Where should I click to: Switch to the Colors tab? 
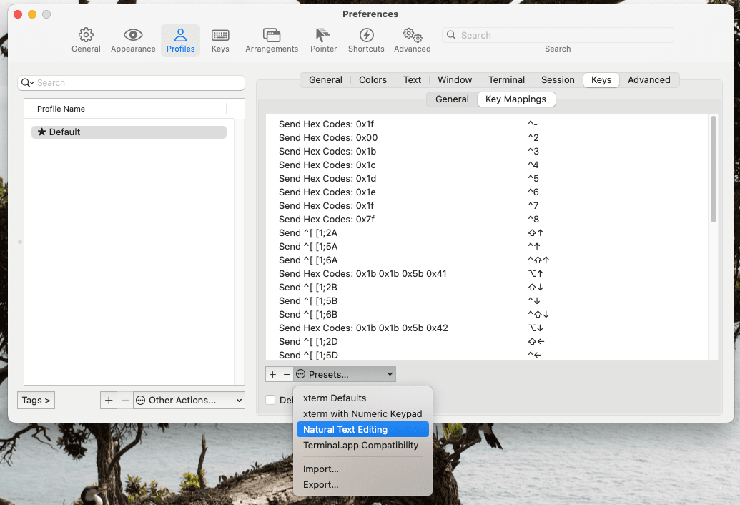click(373, 80)
